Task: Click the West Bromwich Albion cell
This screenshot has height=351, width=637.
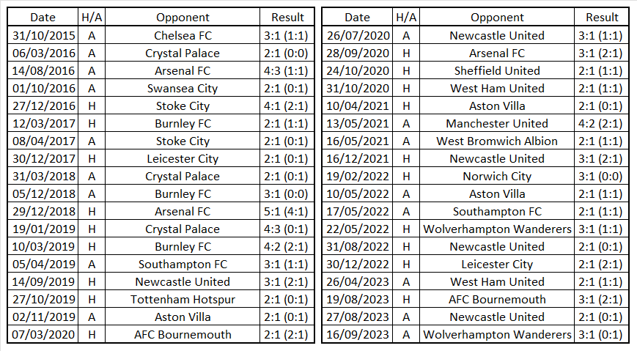Action: pos(497,141)
